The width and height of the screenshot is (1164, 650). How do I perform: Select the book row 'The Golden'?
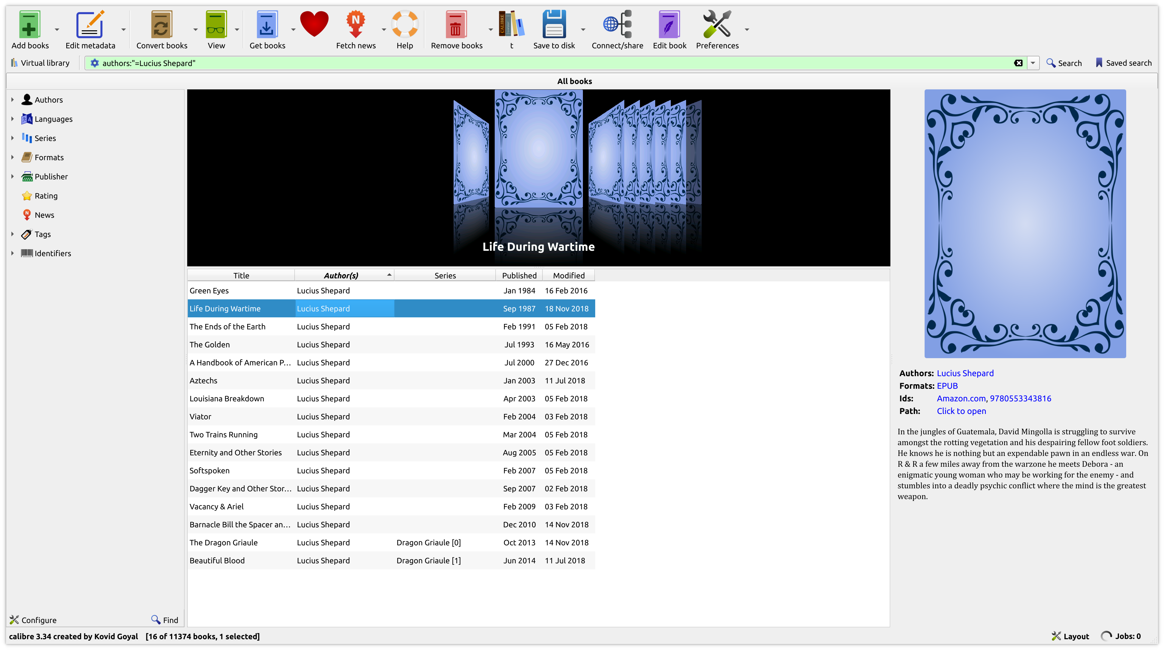210,345
